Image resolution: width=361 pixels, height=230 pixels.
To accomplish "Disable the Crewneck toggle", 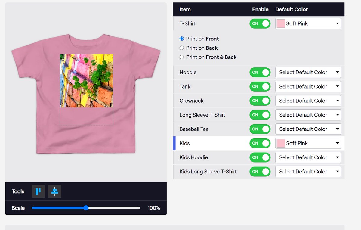I will (260, 101).
